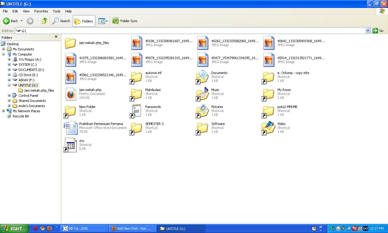Select JPEG image 40186_1332306961607
Screen dimensions: 388x233
[136, 43]
